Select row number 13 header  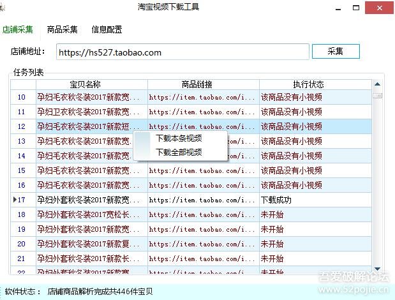coord(23,141)
